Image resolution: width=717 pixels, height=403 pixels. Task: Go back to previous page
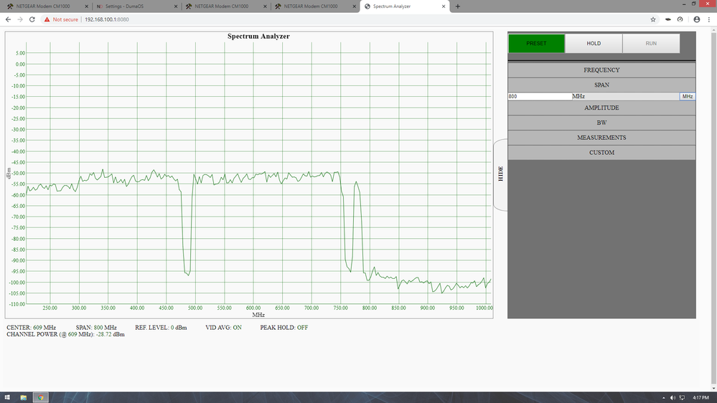click(x=8, y=19)
